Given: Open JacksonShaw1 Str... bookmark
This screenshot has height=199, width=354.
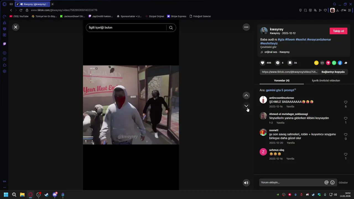Looking at the screenshot, I should [72, 16].
